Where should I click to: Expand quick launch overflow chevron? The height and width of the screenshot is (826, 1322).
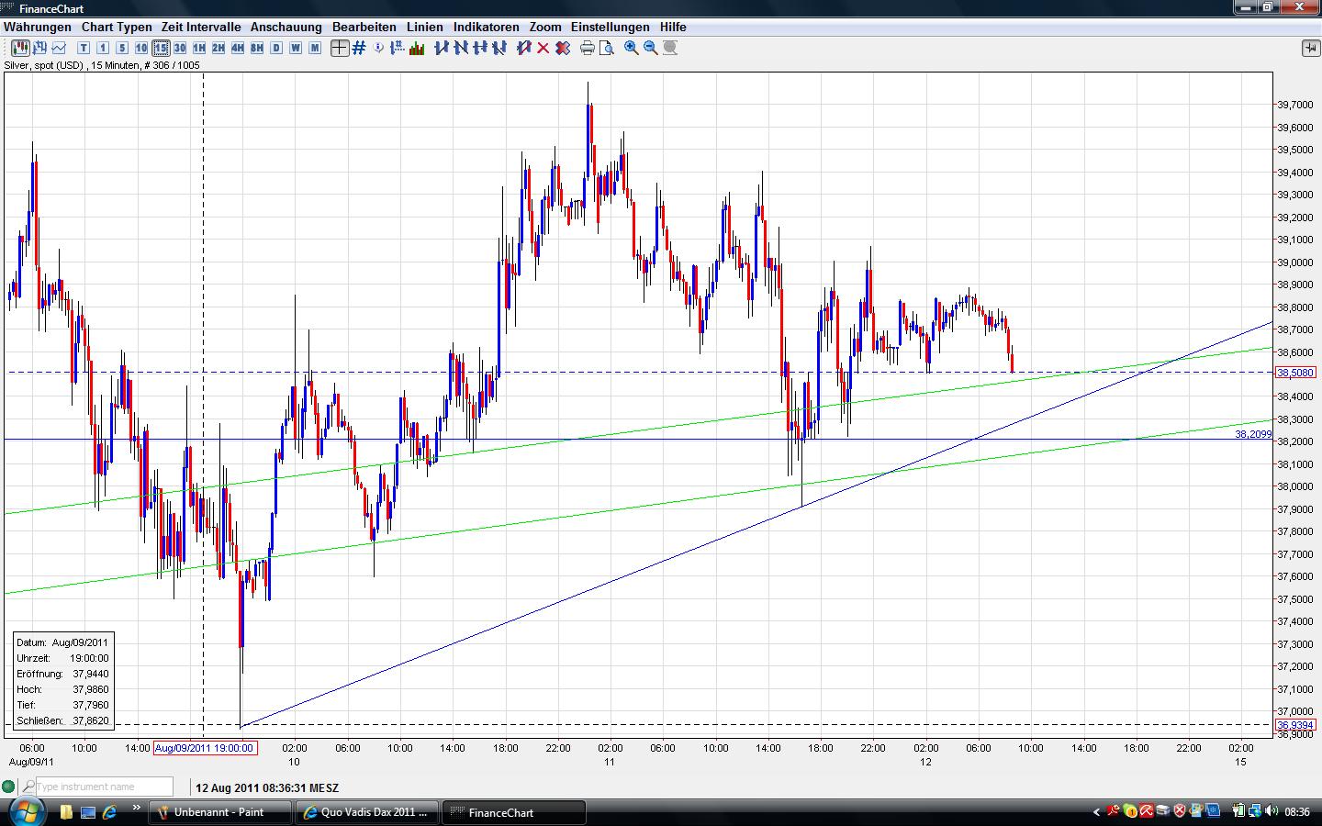pyautogui.click(x=137, y=809)
